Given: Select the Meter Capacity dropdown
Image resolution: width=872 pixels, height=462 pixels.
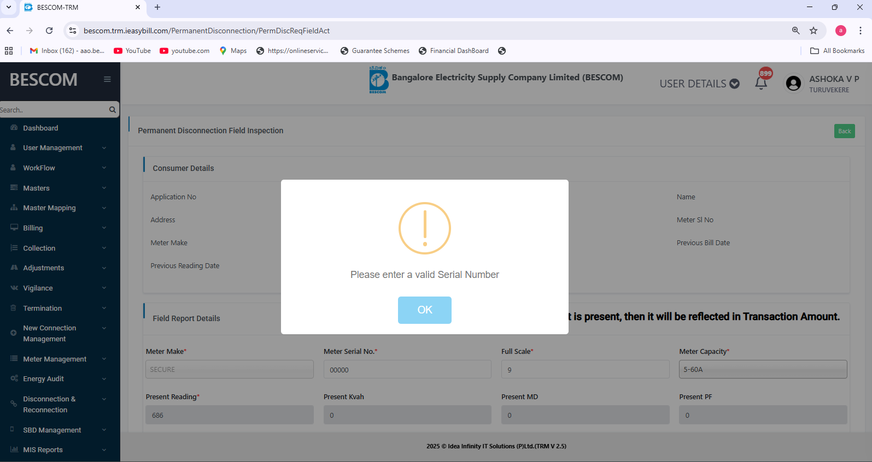Looking at the screenshot, I should pos(763,369).
